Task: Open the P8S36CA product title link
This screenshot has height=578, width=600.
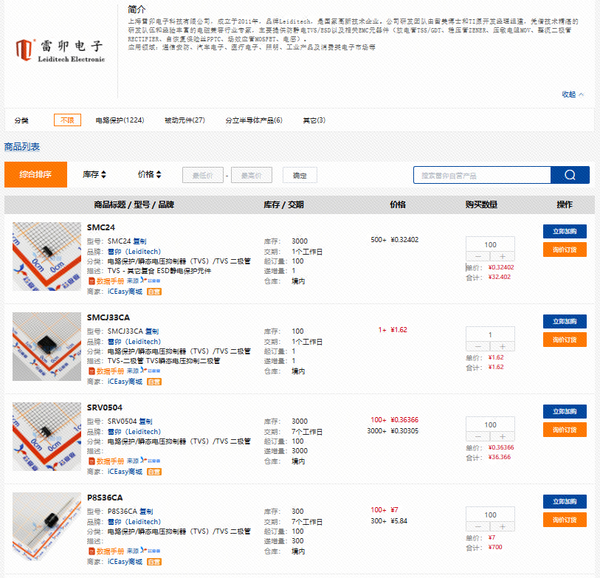Action: (x=105, y=498)
